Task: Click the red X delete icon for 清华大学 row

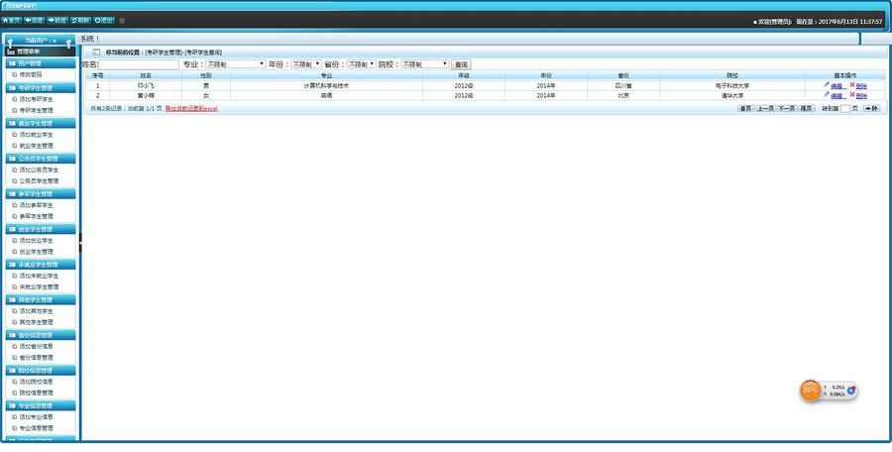Action: coord(852,94)
